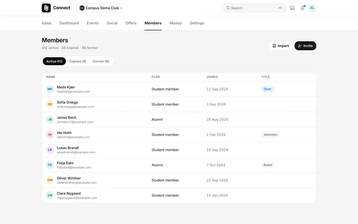This screenshot has width=358, height=224.
Task: Click Alumni plan in Jonas Bech row
Action: click(x=157, y=119)
